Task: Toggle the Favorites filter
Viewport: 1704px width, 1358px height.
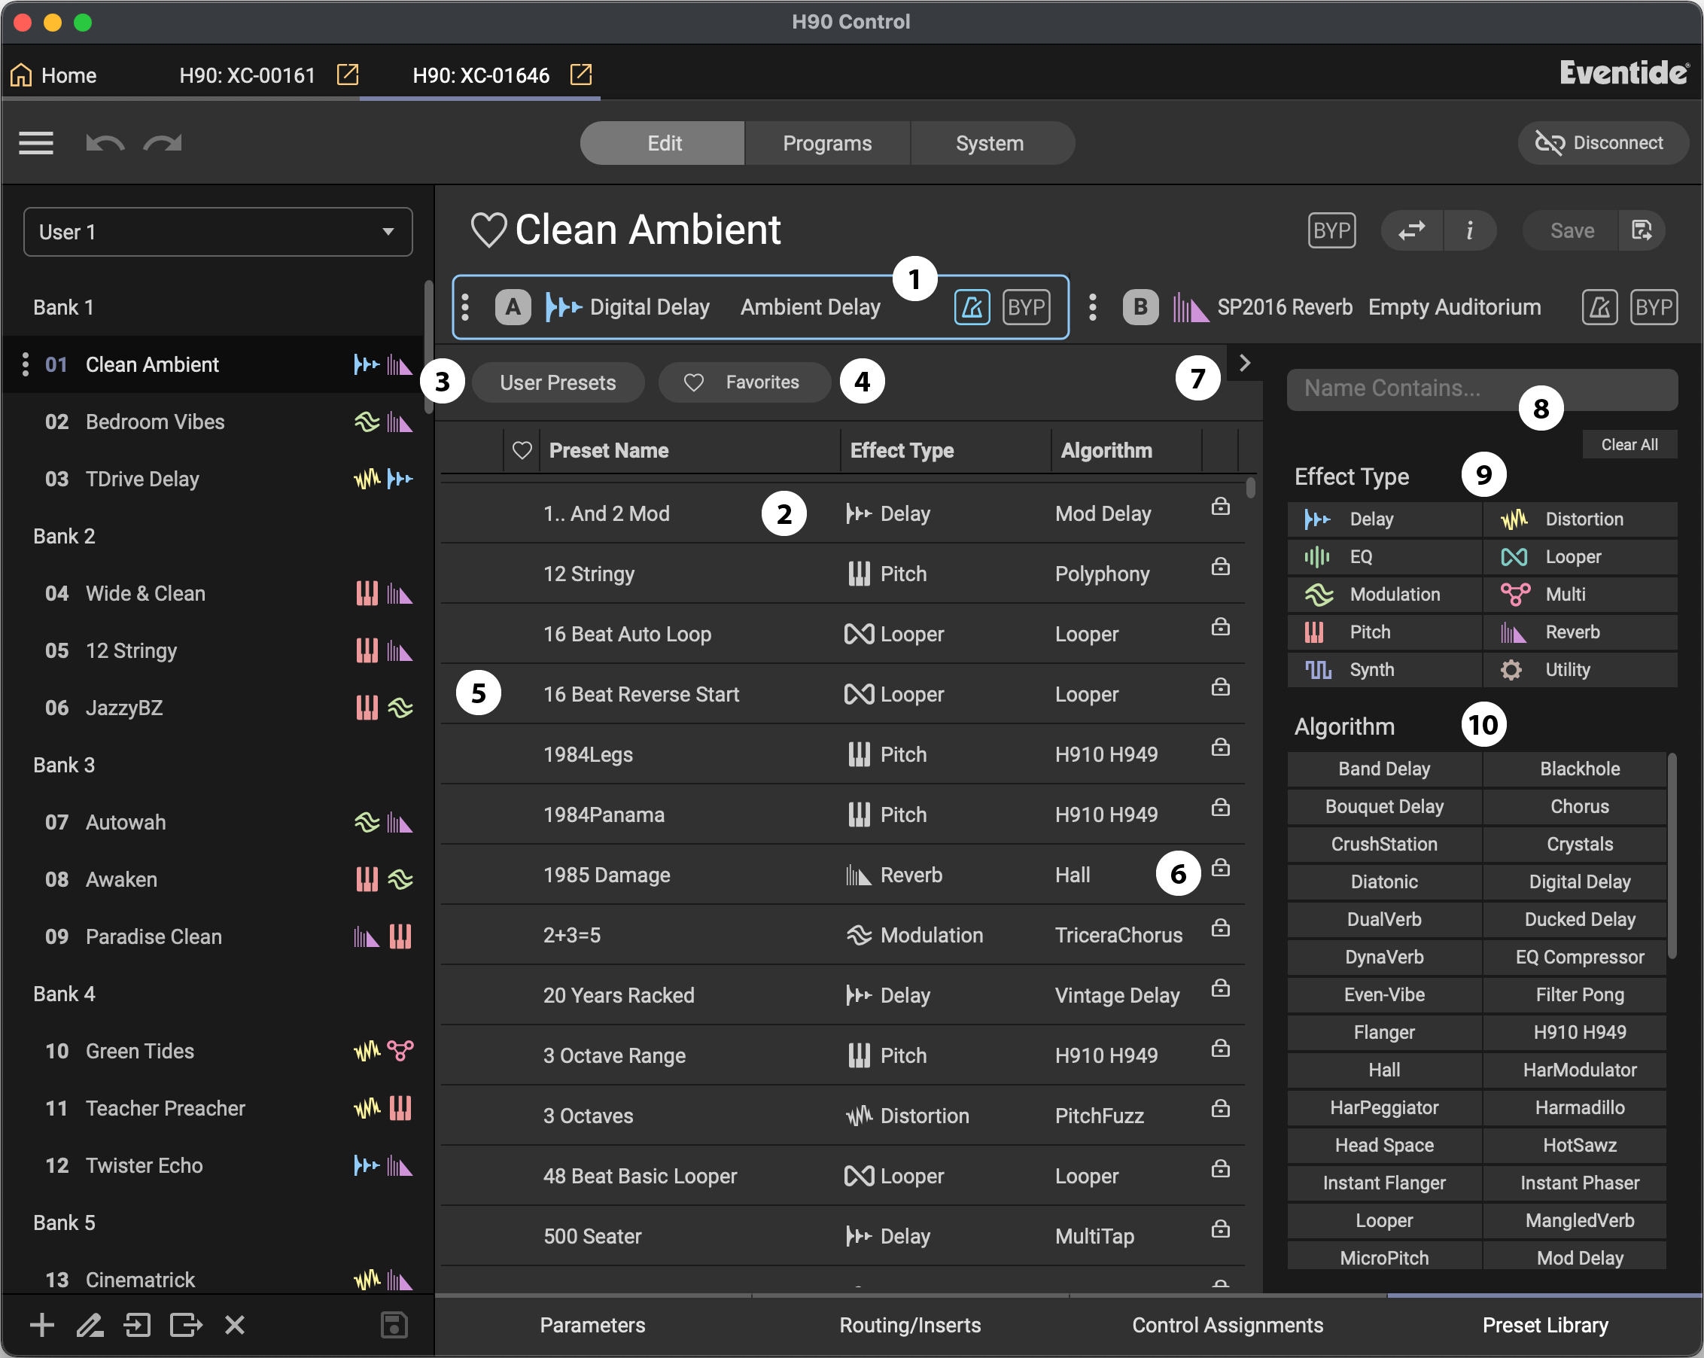Action: (744, 382)
